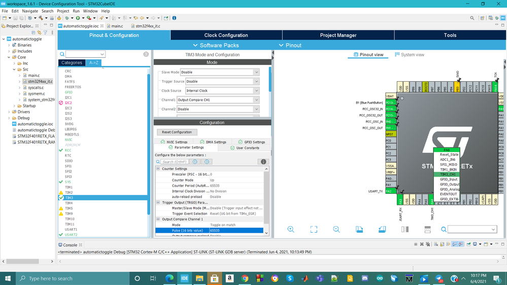The width and height of the screenshot is (507, 285).
Task: Select GPIO_Output in the PA6 pin menu
Action: tap(450, 184)
